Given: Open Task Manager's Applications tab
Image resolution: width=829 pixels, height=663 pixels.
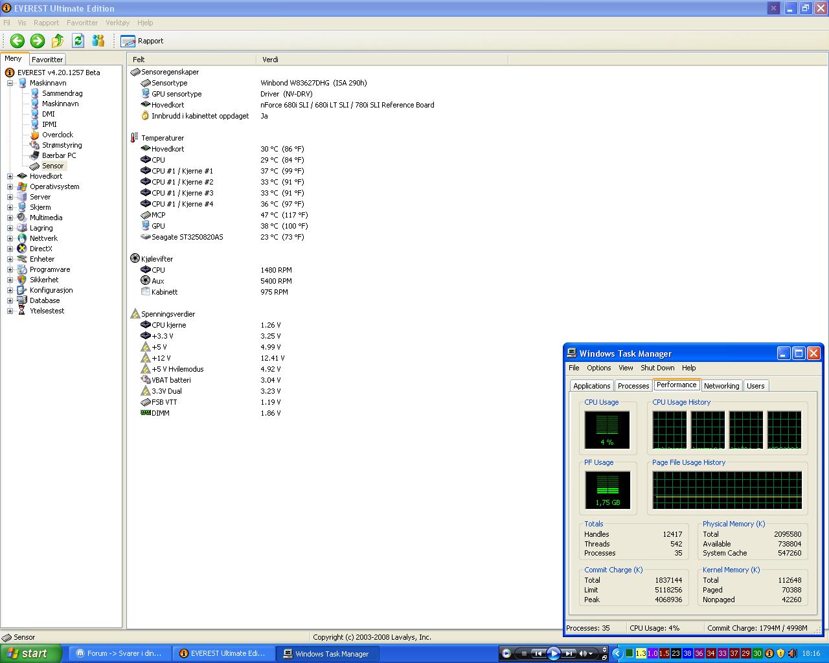Looking at the screenshot, I should pos(591,386).
